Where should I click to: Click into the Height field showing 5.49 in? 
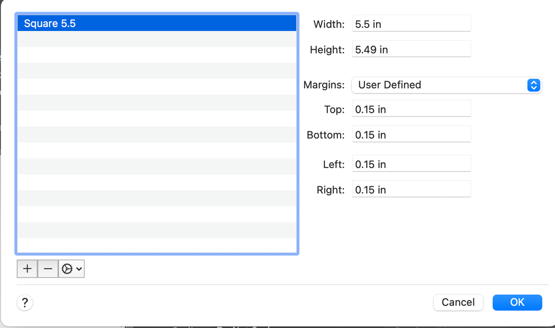pyautogui.click(x=411, y=49)
